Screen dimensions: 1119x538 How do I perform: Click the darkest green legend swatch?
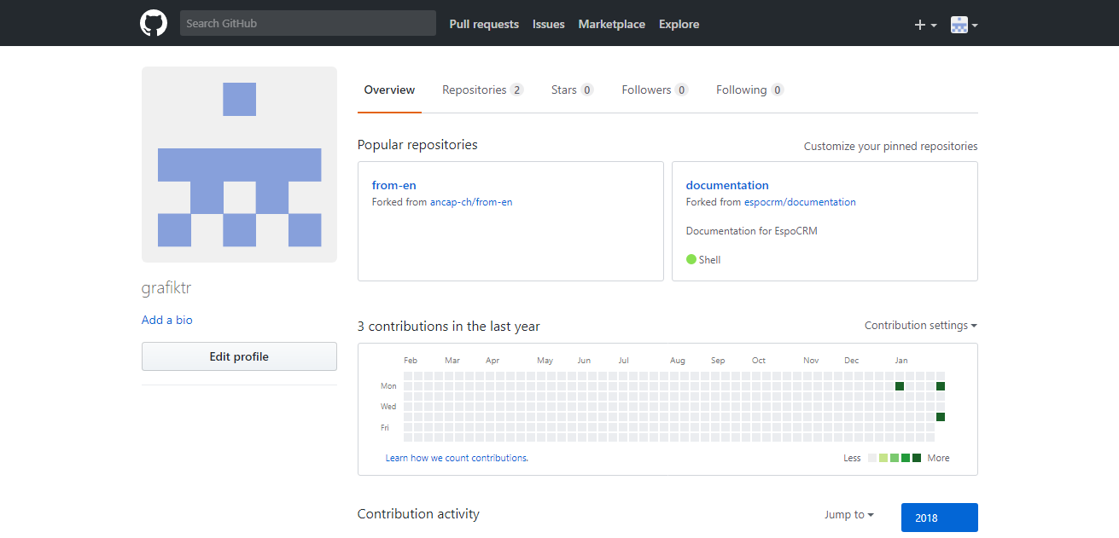(917, 458)
